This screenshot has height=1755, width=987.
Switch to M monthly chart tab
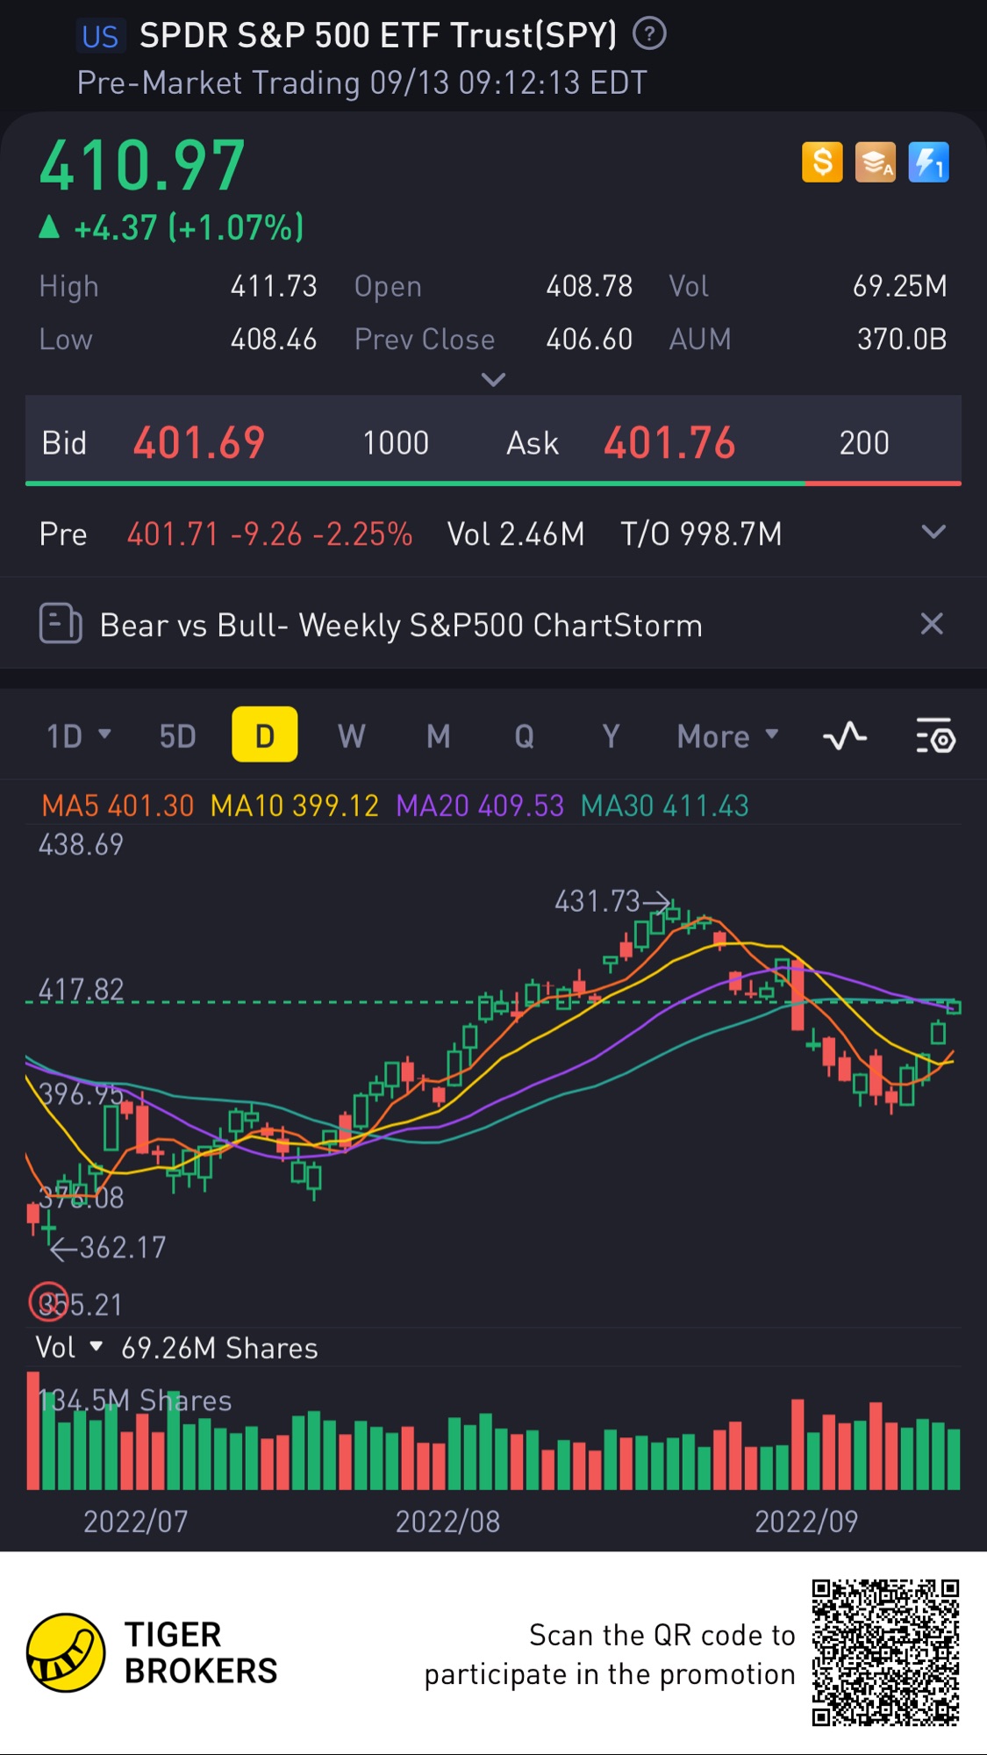click(438, 735)
